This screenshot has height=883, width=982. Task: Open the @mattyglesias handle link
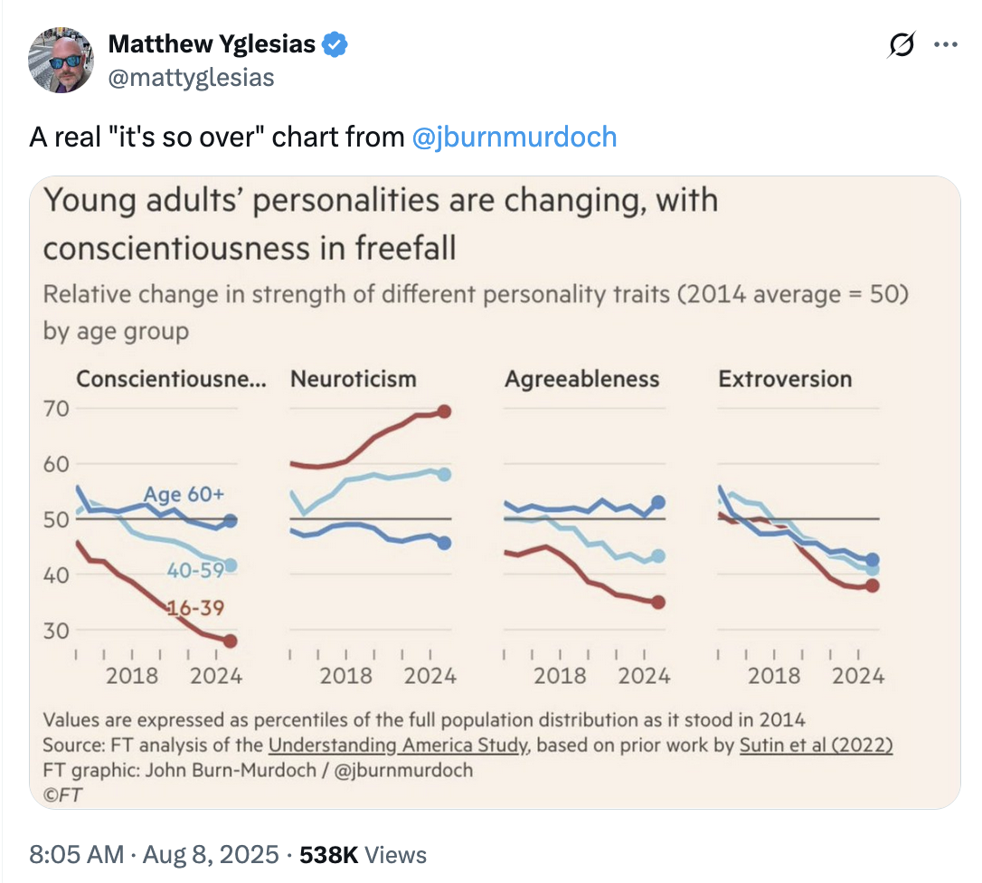coord(191,78)
